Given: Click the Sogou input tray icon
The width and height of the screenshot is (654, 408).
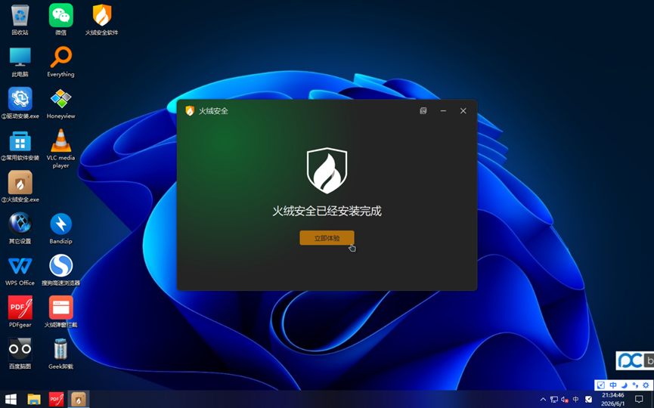Looking at the screenshot, I should [588, 399].
